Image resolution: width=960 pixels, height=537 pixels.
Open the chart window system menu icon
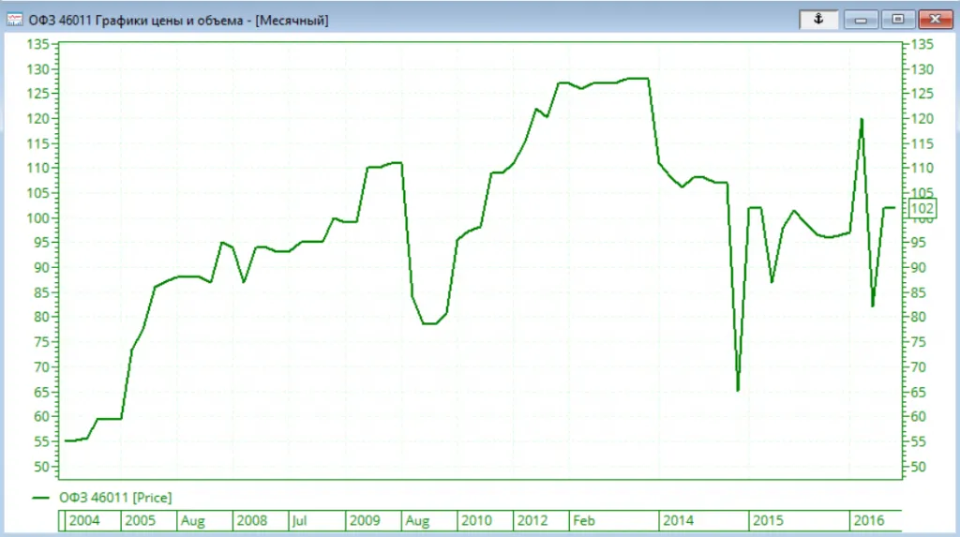pos(15,20)
